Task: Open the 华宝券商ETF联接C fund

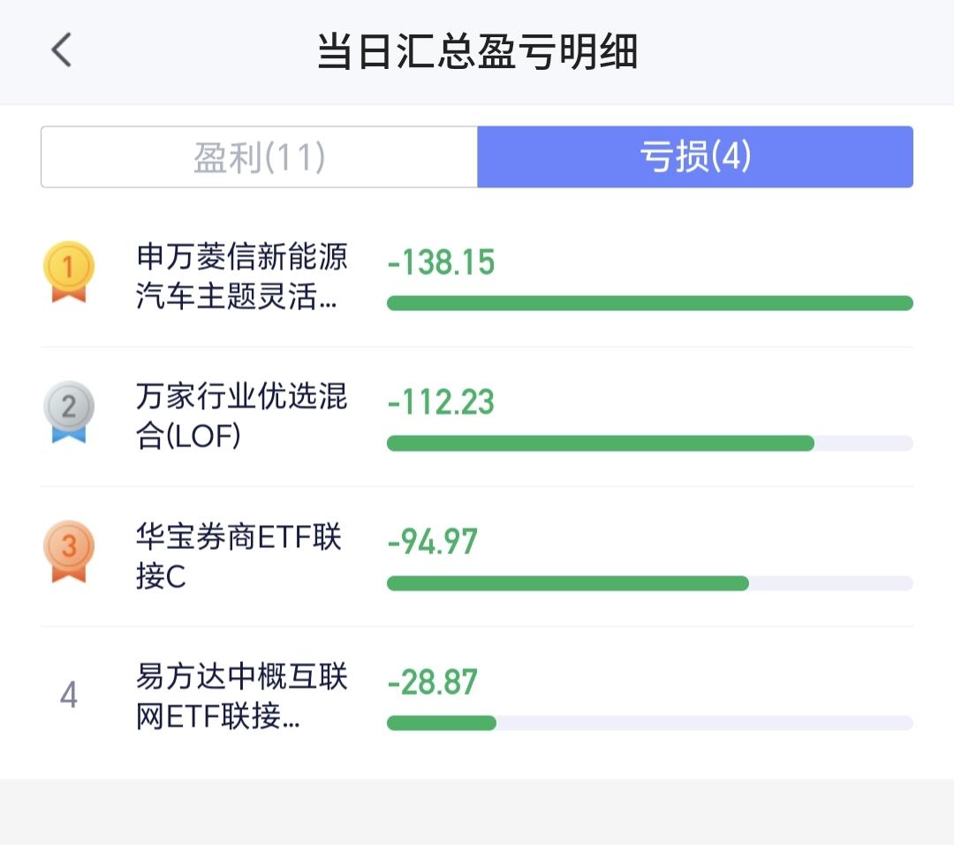Action: [238, 556]
